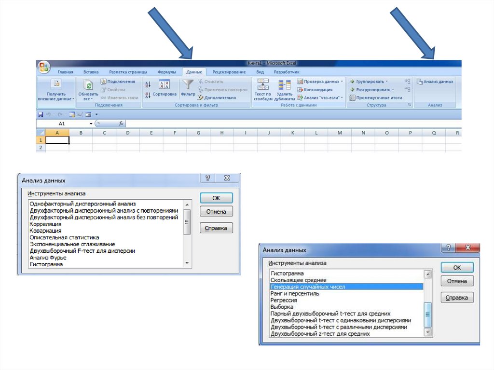Open the round Office button menu
The width and height of the screenshot is (494, 370).
[x=44, y=67]
